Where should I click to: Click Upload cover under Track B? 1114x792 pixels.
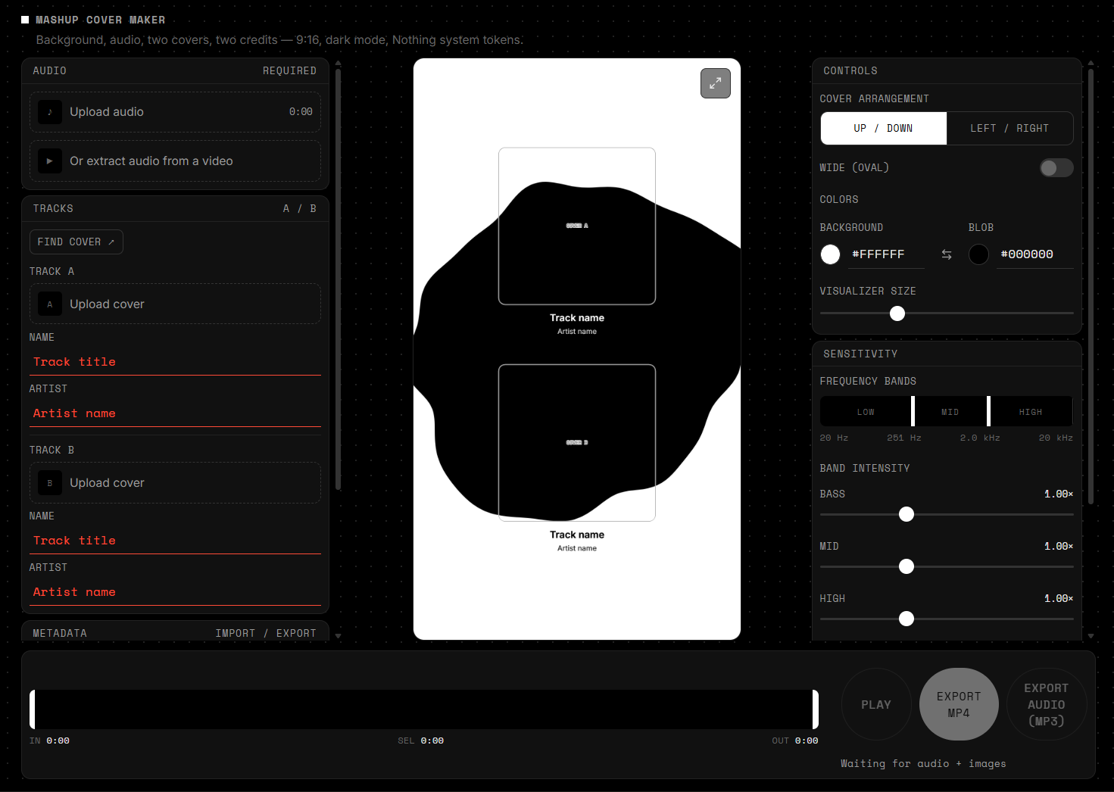coord(175,483)
